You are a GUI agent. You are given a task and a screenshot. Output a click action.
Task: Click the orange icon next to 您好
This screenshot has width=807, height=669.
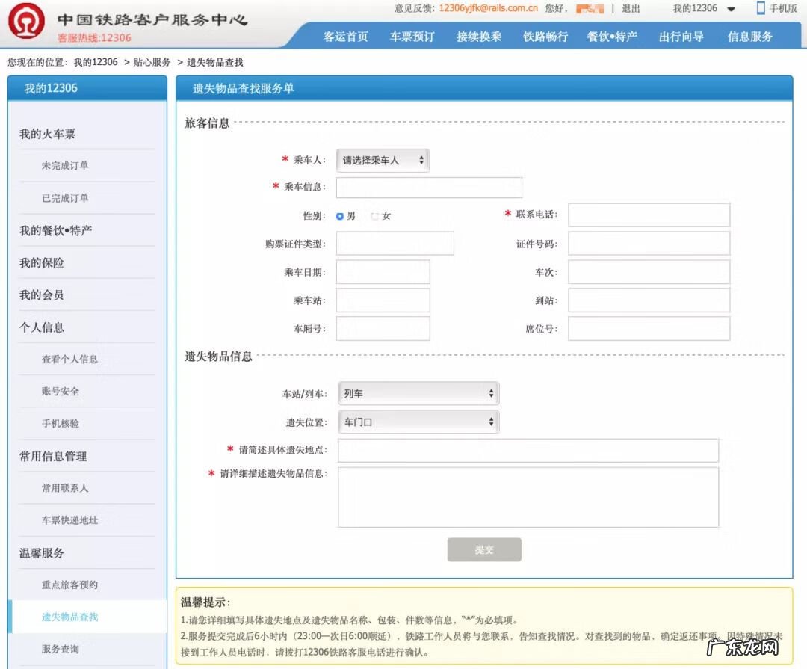coord(590,9)
